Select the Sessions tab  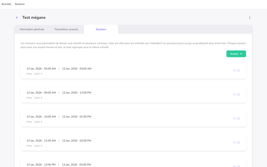[101, 29]
